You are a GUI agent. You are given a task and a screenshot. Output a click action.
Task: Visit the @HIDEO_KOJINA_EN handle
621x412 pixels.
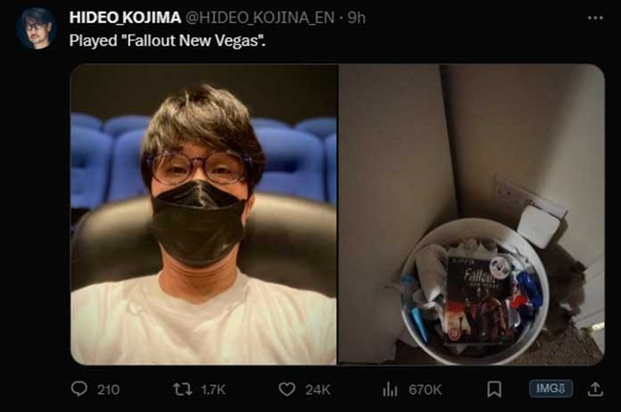click(x=260, y=18)
